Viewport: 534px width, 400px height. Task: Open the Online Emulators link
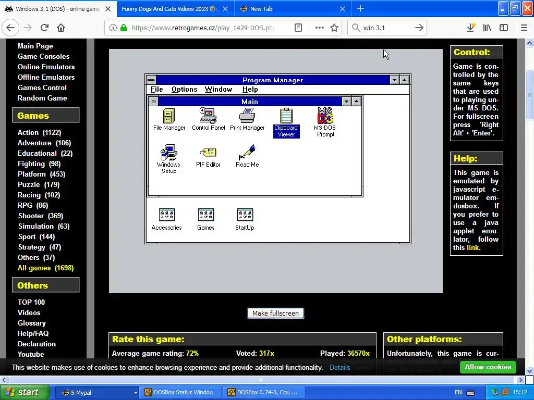[46, 67]
